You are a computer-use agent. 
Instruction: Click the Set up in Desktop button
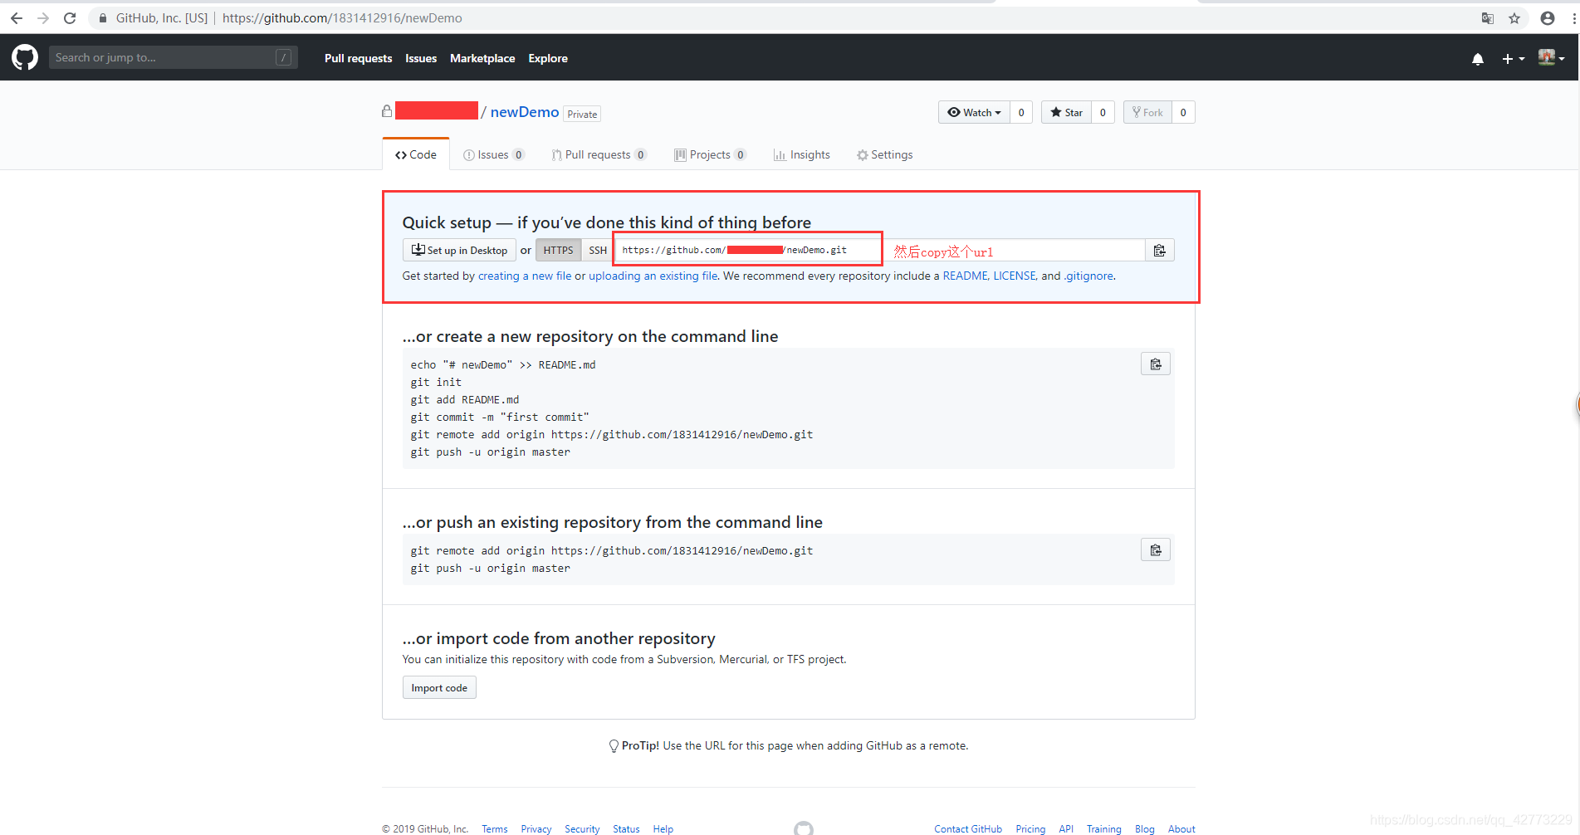pos(459,250)
